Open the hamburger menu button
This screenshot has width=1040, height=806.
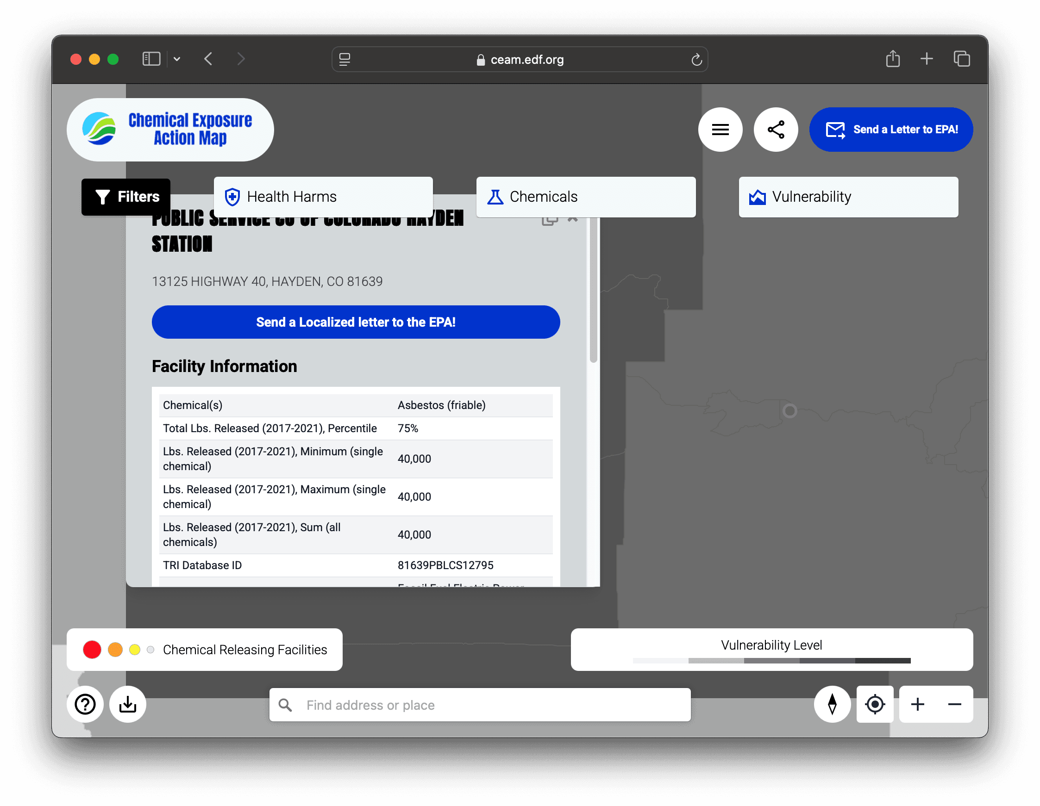(720, 130)
